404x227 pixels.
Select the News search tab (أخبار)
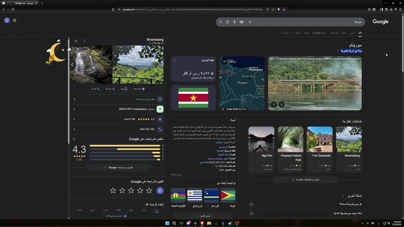coord(344,33)
